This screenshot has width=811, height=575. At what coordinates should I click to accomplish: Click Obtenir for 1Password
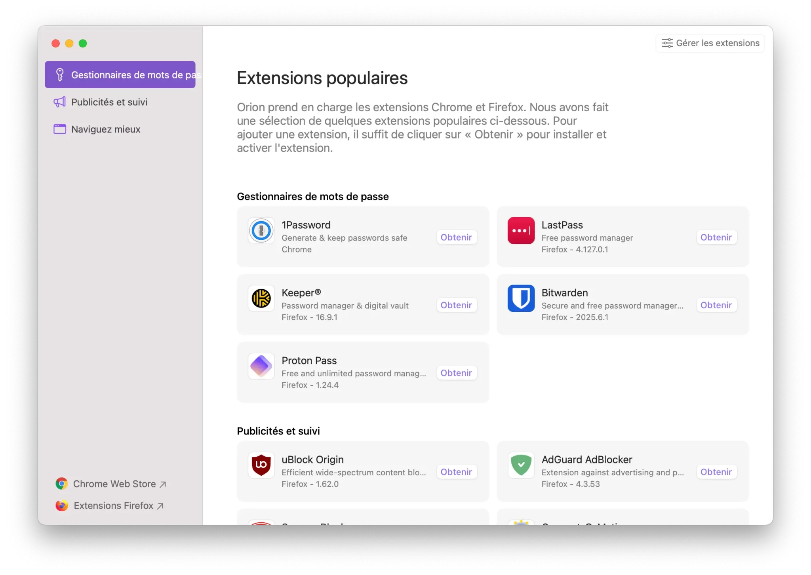[x=456, y=237]
